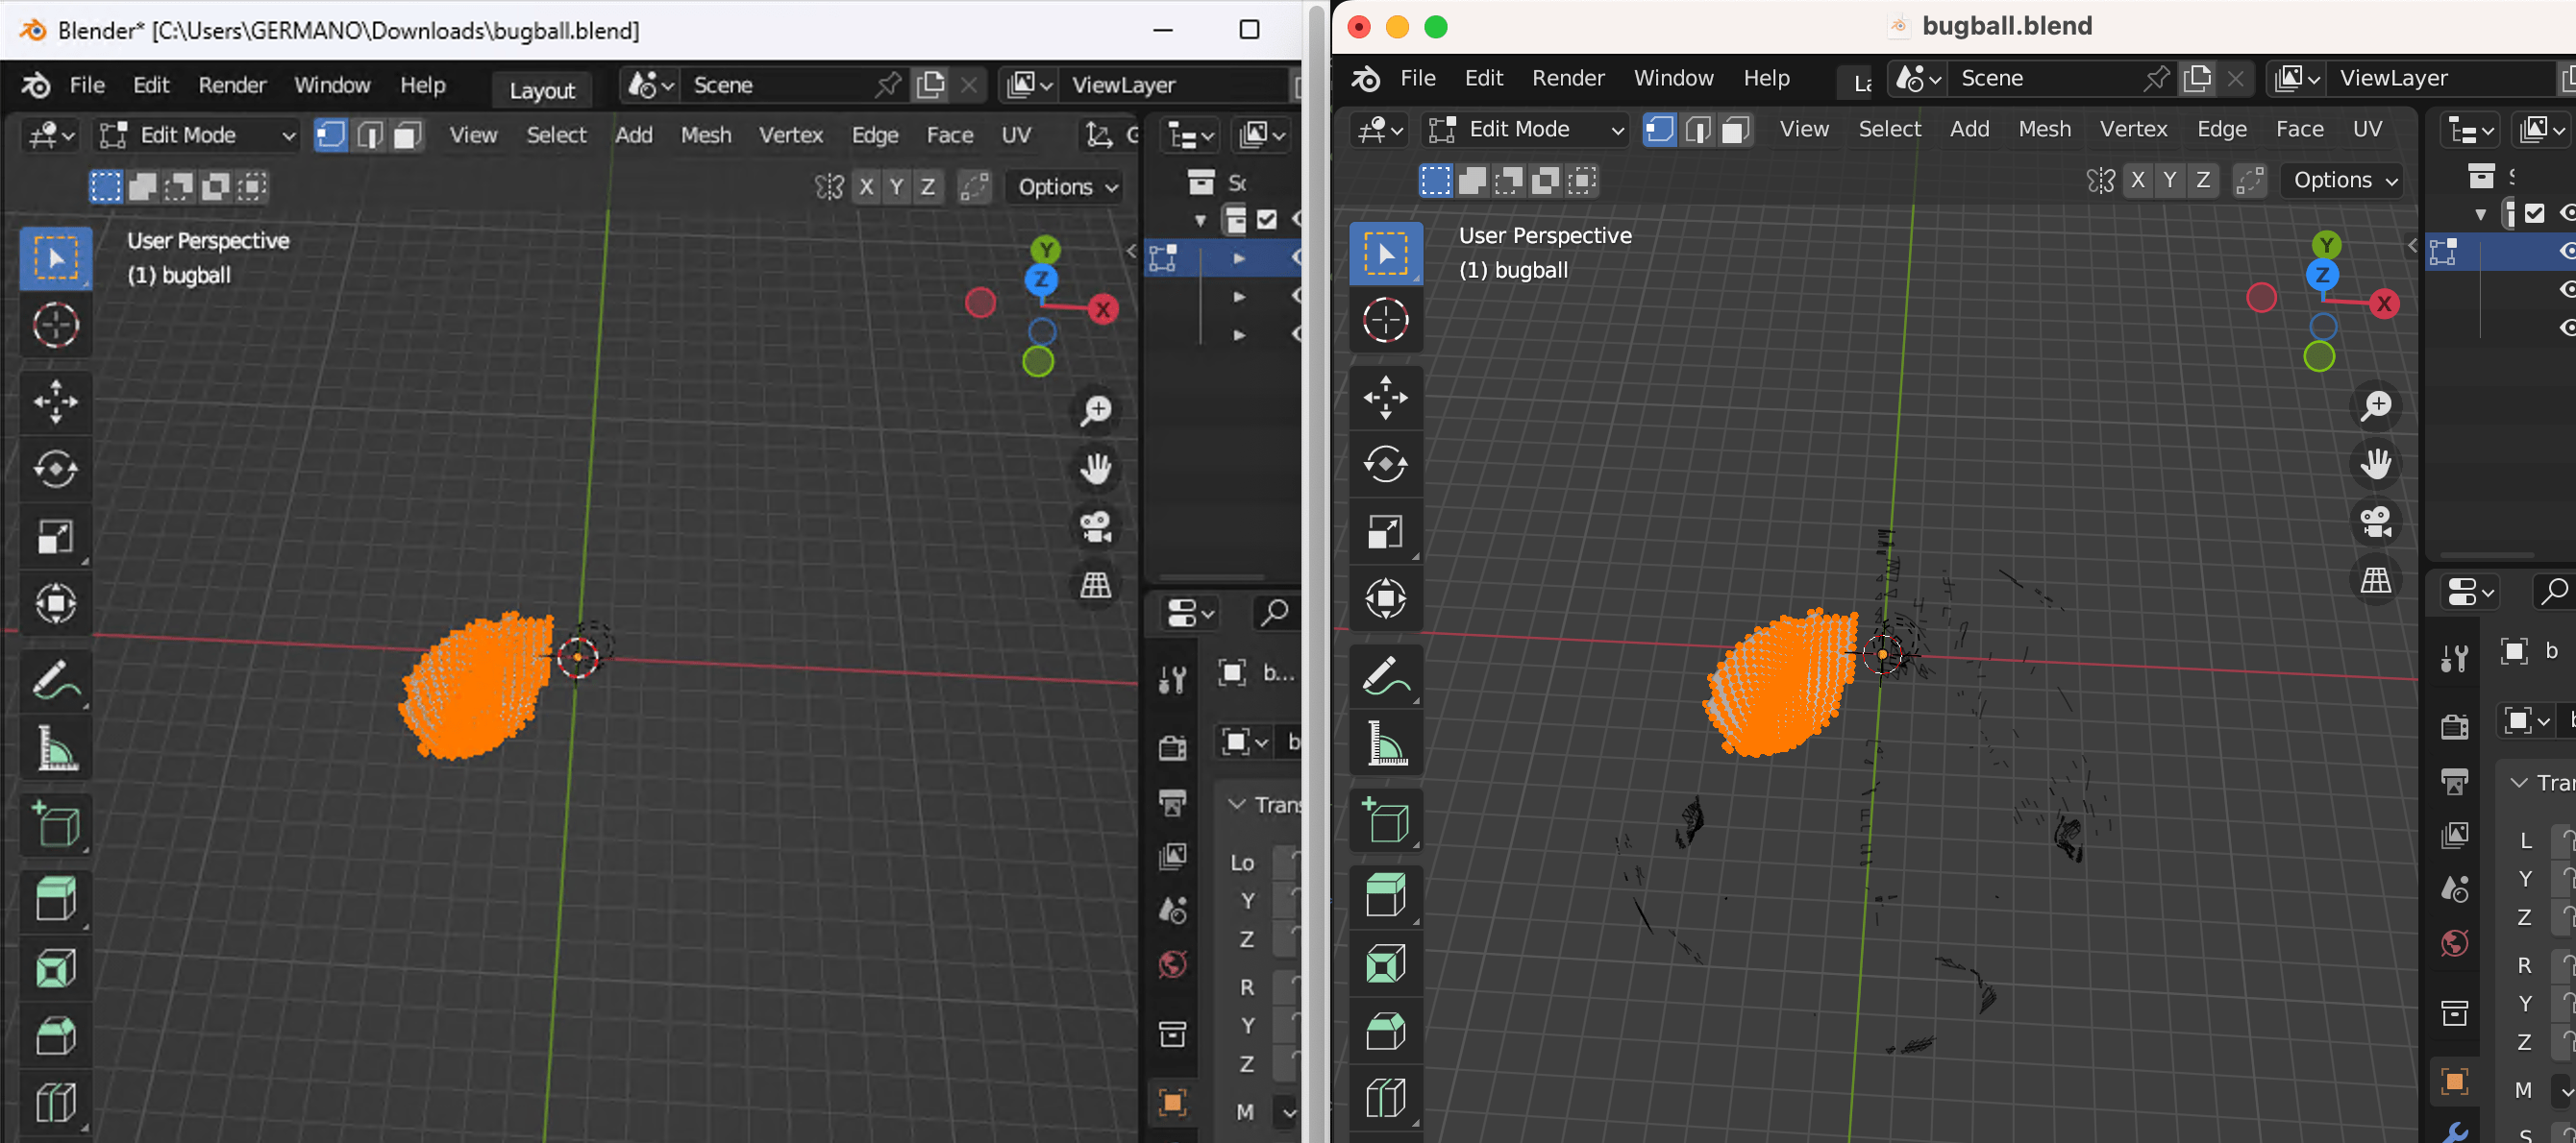Select the Move tool in the left toolbar
The image size is (2576, 1143).
[x=56, y=401]
